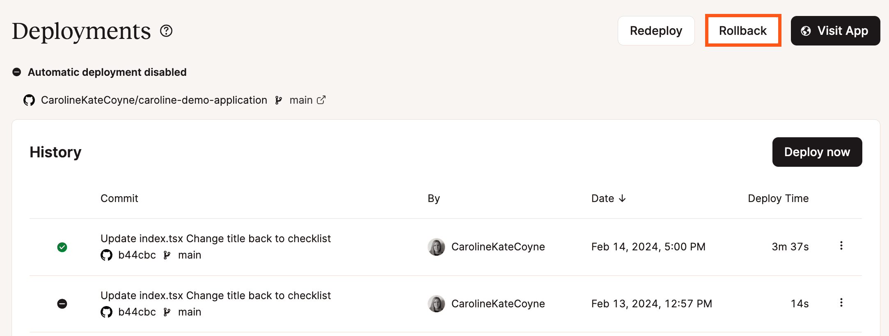Viewport: 889px width, 336px height.
Task: Click the branch icon in the Feb 14 deployment row
Action: (x=167, y=255)
